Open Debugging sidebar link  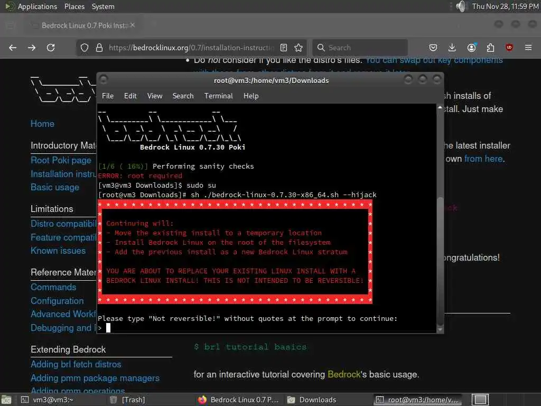63,328
